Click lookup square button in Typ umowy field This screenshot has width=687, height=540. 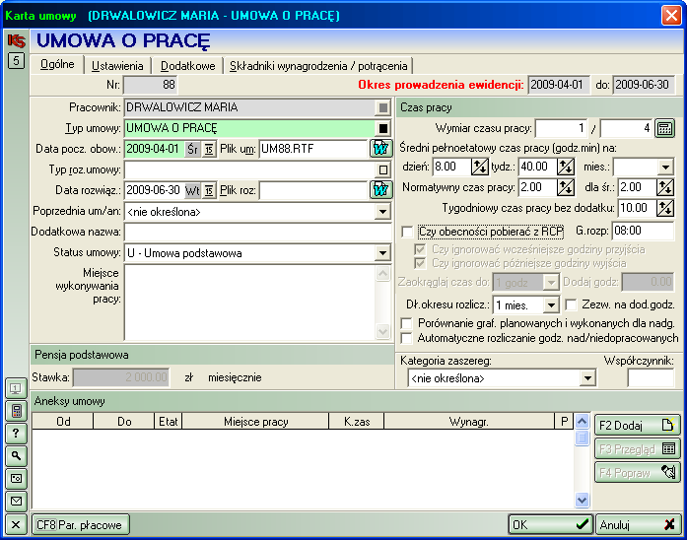coord(382,128)
